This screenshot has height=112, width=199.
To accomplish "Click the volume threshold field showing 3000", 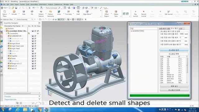I will (182, 34).
